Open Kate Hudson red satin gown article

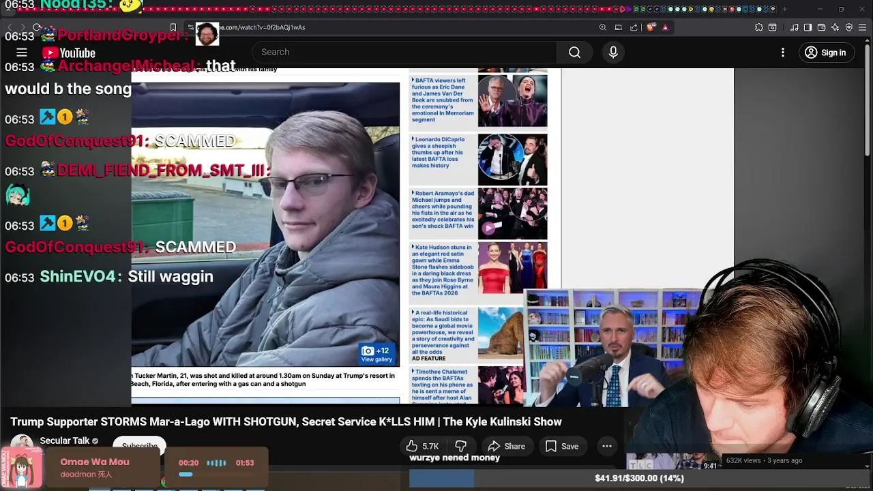(442, 270)
